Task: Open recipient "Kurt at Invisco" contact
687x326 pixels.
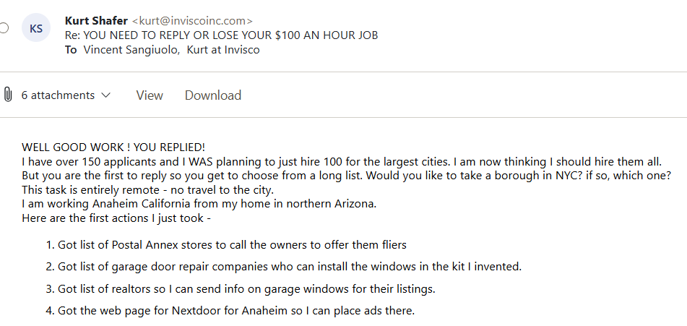Action: (222, 50)
